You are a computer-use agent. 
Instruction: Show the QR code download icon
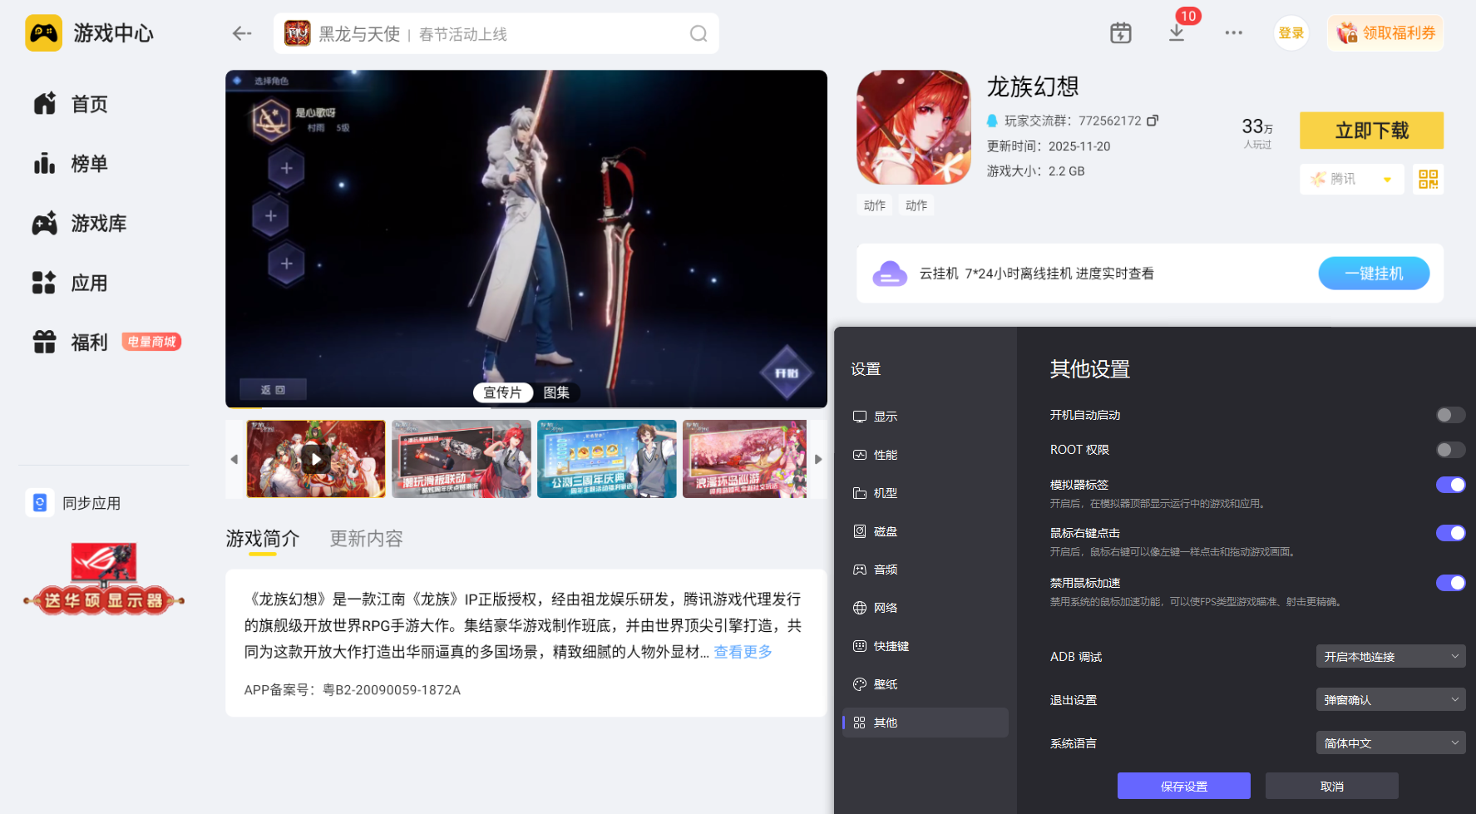coord(1428,179)
